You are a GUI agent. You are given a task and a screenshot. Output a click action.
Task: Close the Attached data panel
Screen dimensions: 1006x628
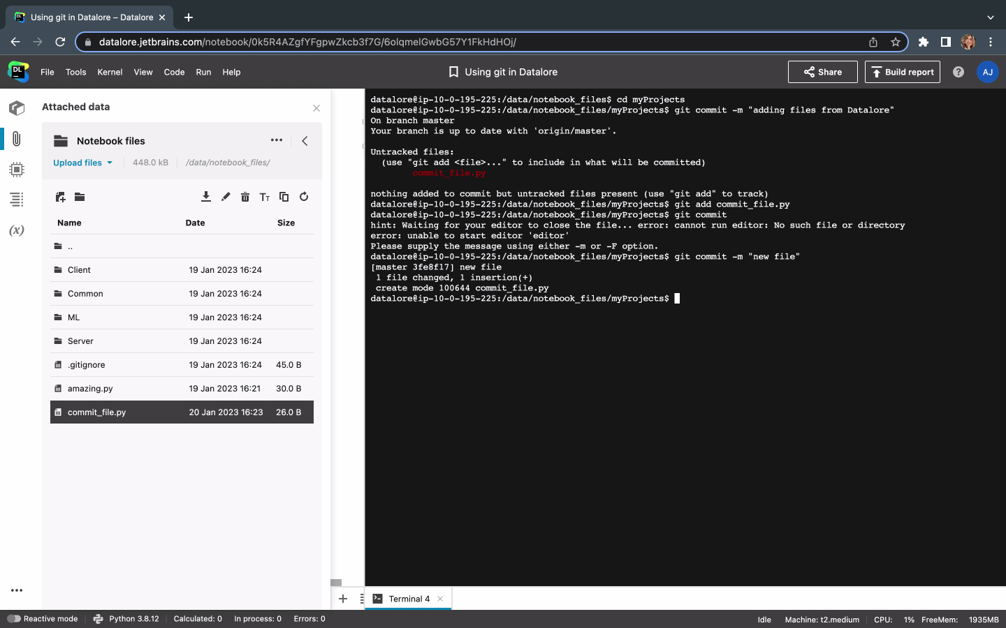pos(316,108)
